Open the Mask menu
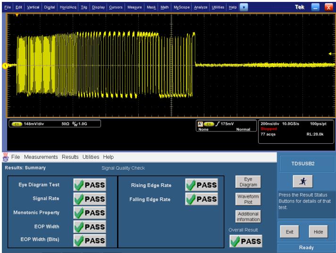This screenshot has height=253, width=336. click(151, 7)
